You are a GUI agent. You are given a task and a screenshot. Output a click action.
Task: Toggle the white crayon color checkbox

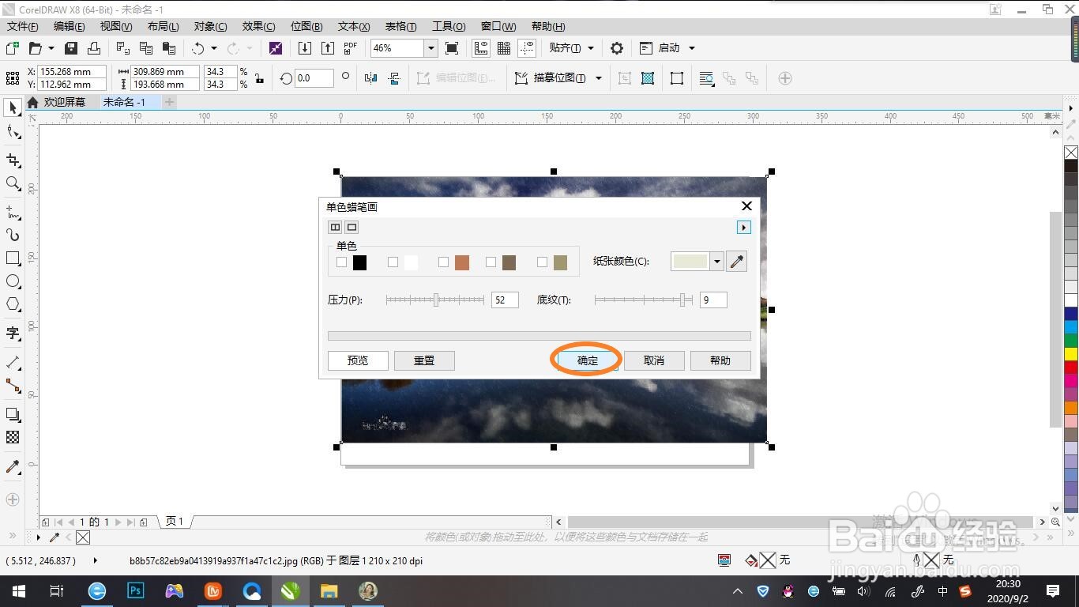click(393, 262)
